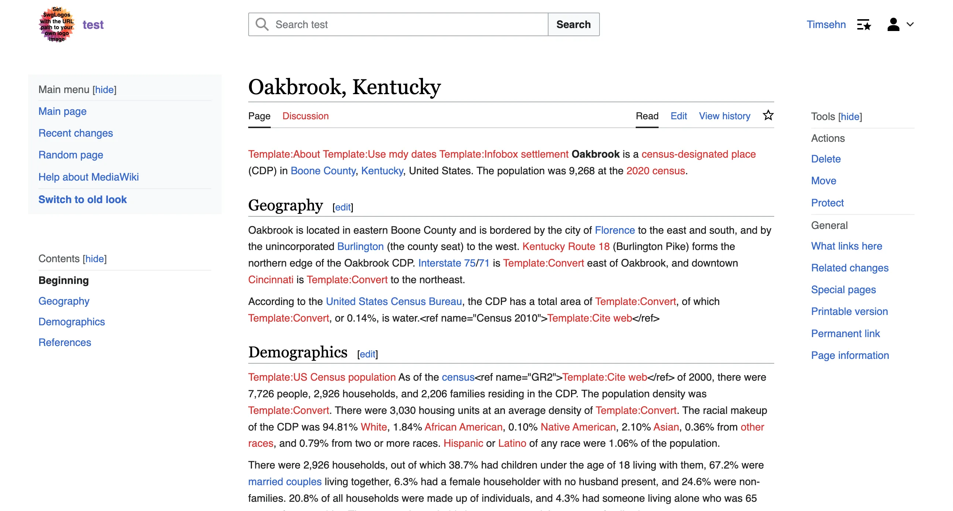This screenshot has height=511, width=953.
Task: Open the Boone County article link
Action: (x=322, y=171)
